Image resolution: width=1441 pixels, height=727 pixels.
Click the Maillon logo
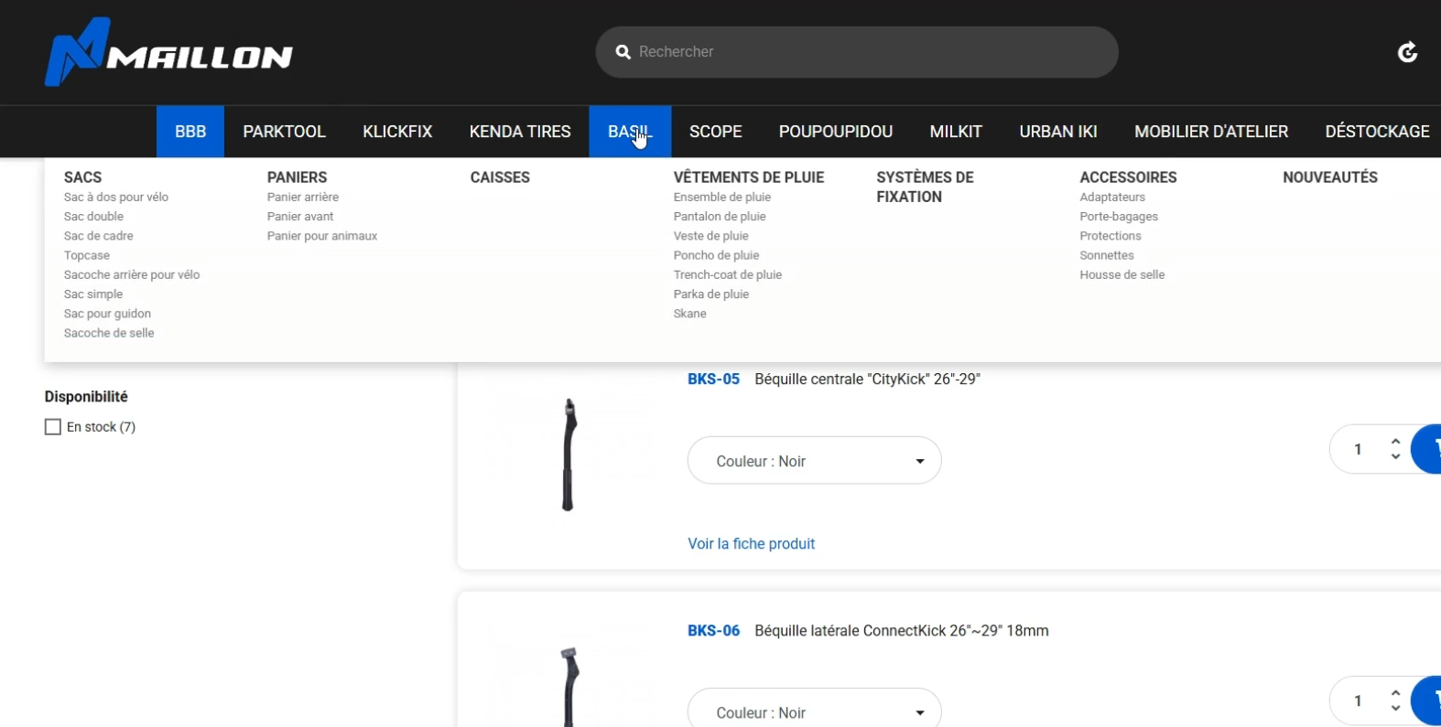click(x=169, y=52)
